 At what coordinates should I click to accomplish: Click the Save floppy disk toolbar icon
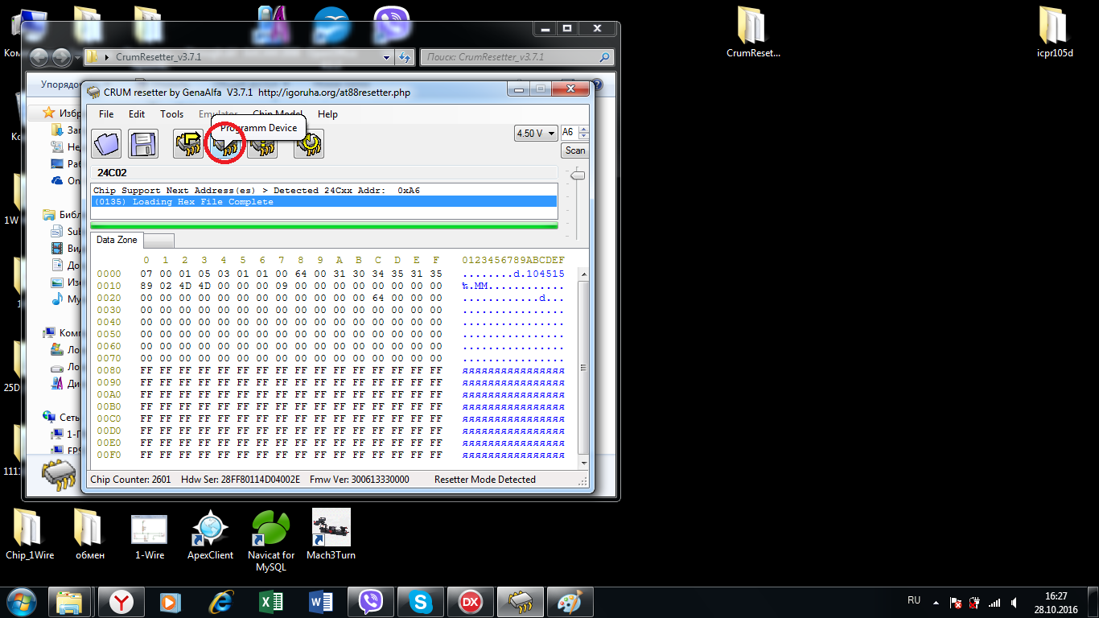pos(143,143)
